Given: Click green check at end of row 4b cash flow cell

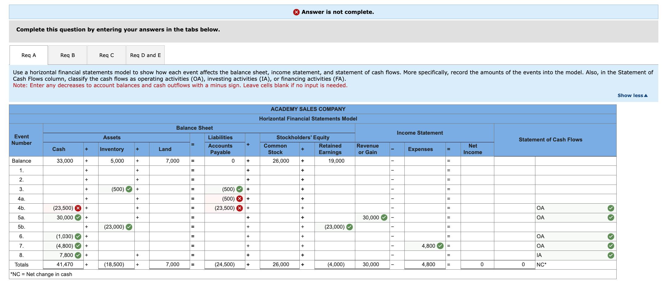Looking at the screenshot, I should [611, 208].
